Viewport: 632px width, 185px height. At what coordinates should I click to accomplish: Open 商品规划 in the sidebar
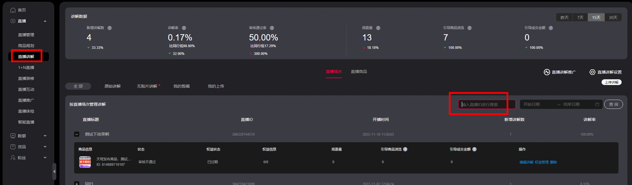coord(26,46)
